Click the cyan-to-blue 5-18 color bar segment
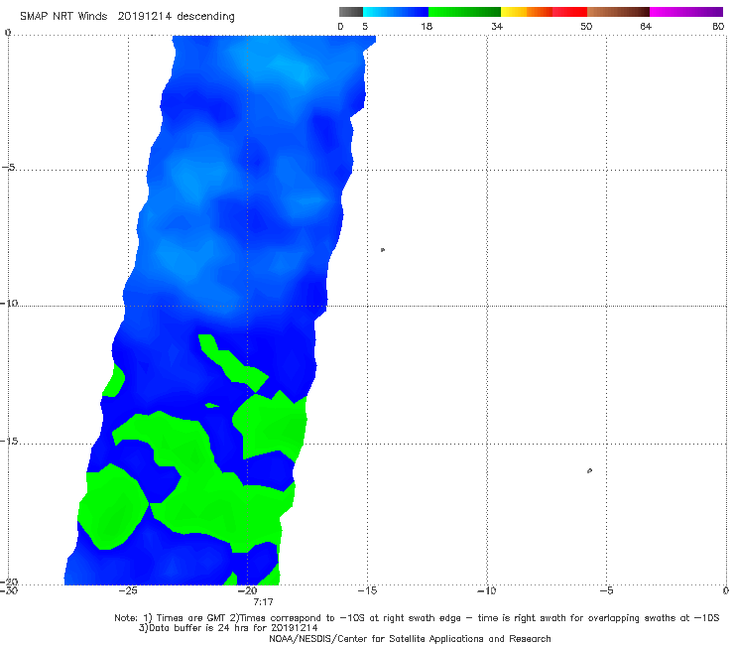This screenshot has height=645, width=734. (396, 12)
